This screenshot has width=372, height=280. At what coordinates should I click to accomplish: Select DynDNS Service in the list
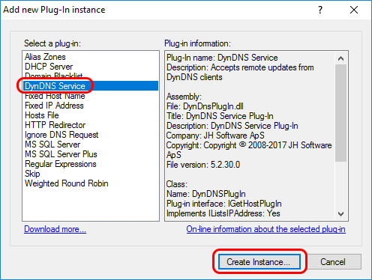91,86
